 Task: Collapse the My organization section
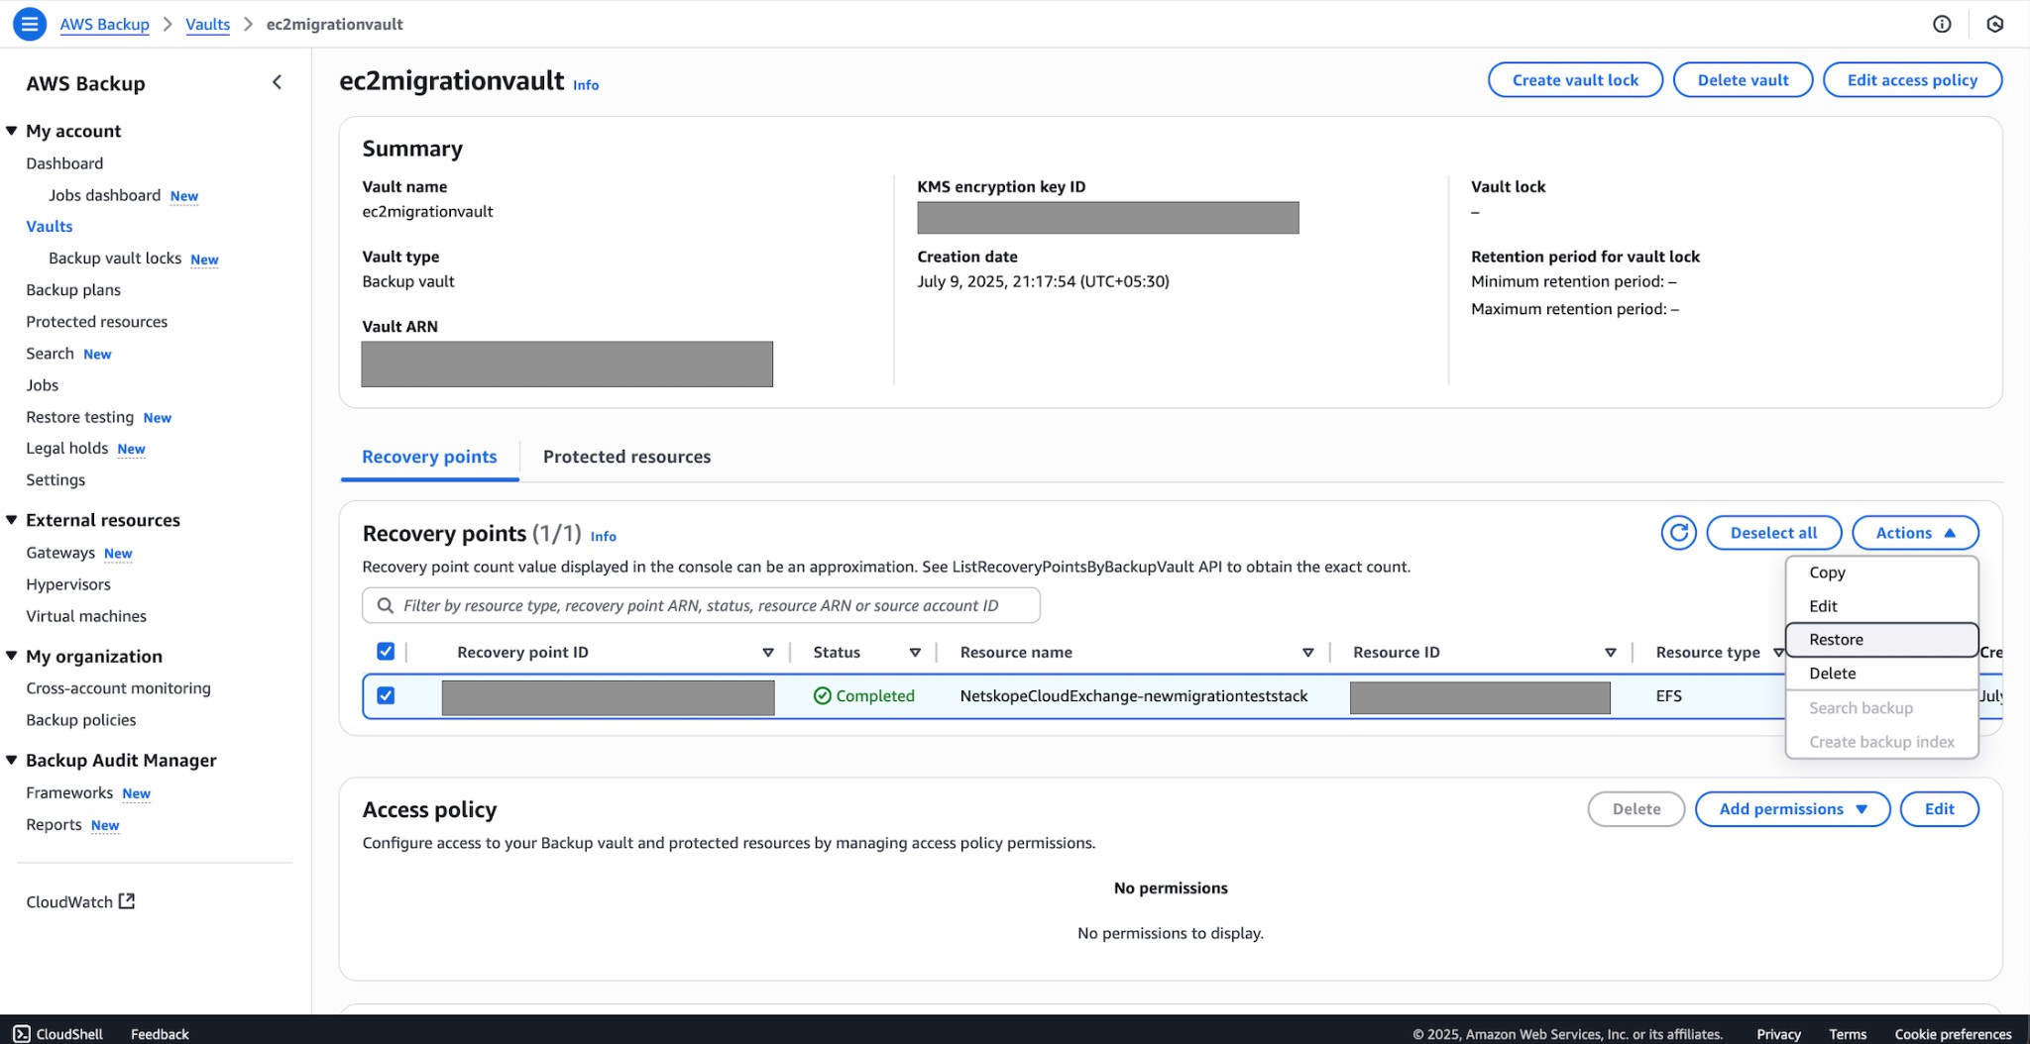tap(12, 656)
